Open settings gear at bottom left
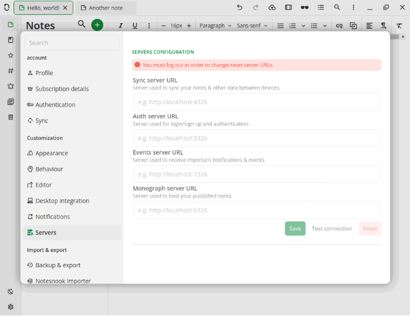Screen dimensions: 410x316 [10, 306]
